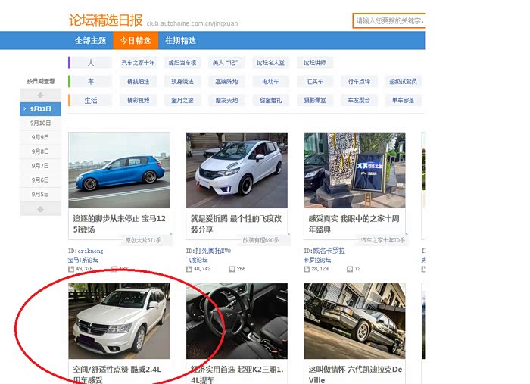This screenshot has height=384, width=530.
Task: Open article 追逐的脚步从未停止 宝马125i登场
Action: [119, 223]
